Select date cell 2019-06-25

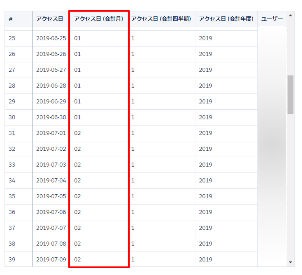51,38
